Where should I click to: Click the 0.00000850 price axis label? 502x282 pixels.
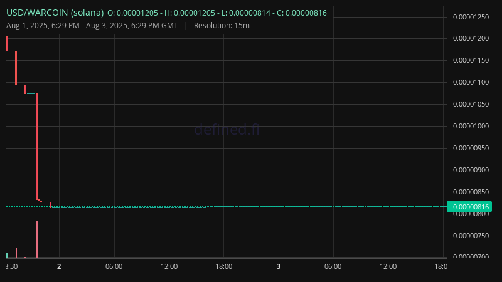(471, 192)
